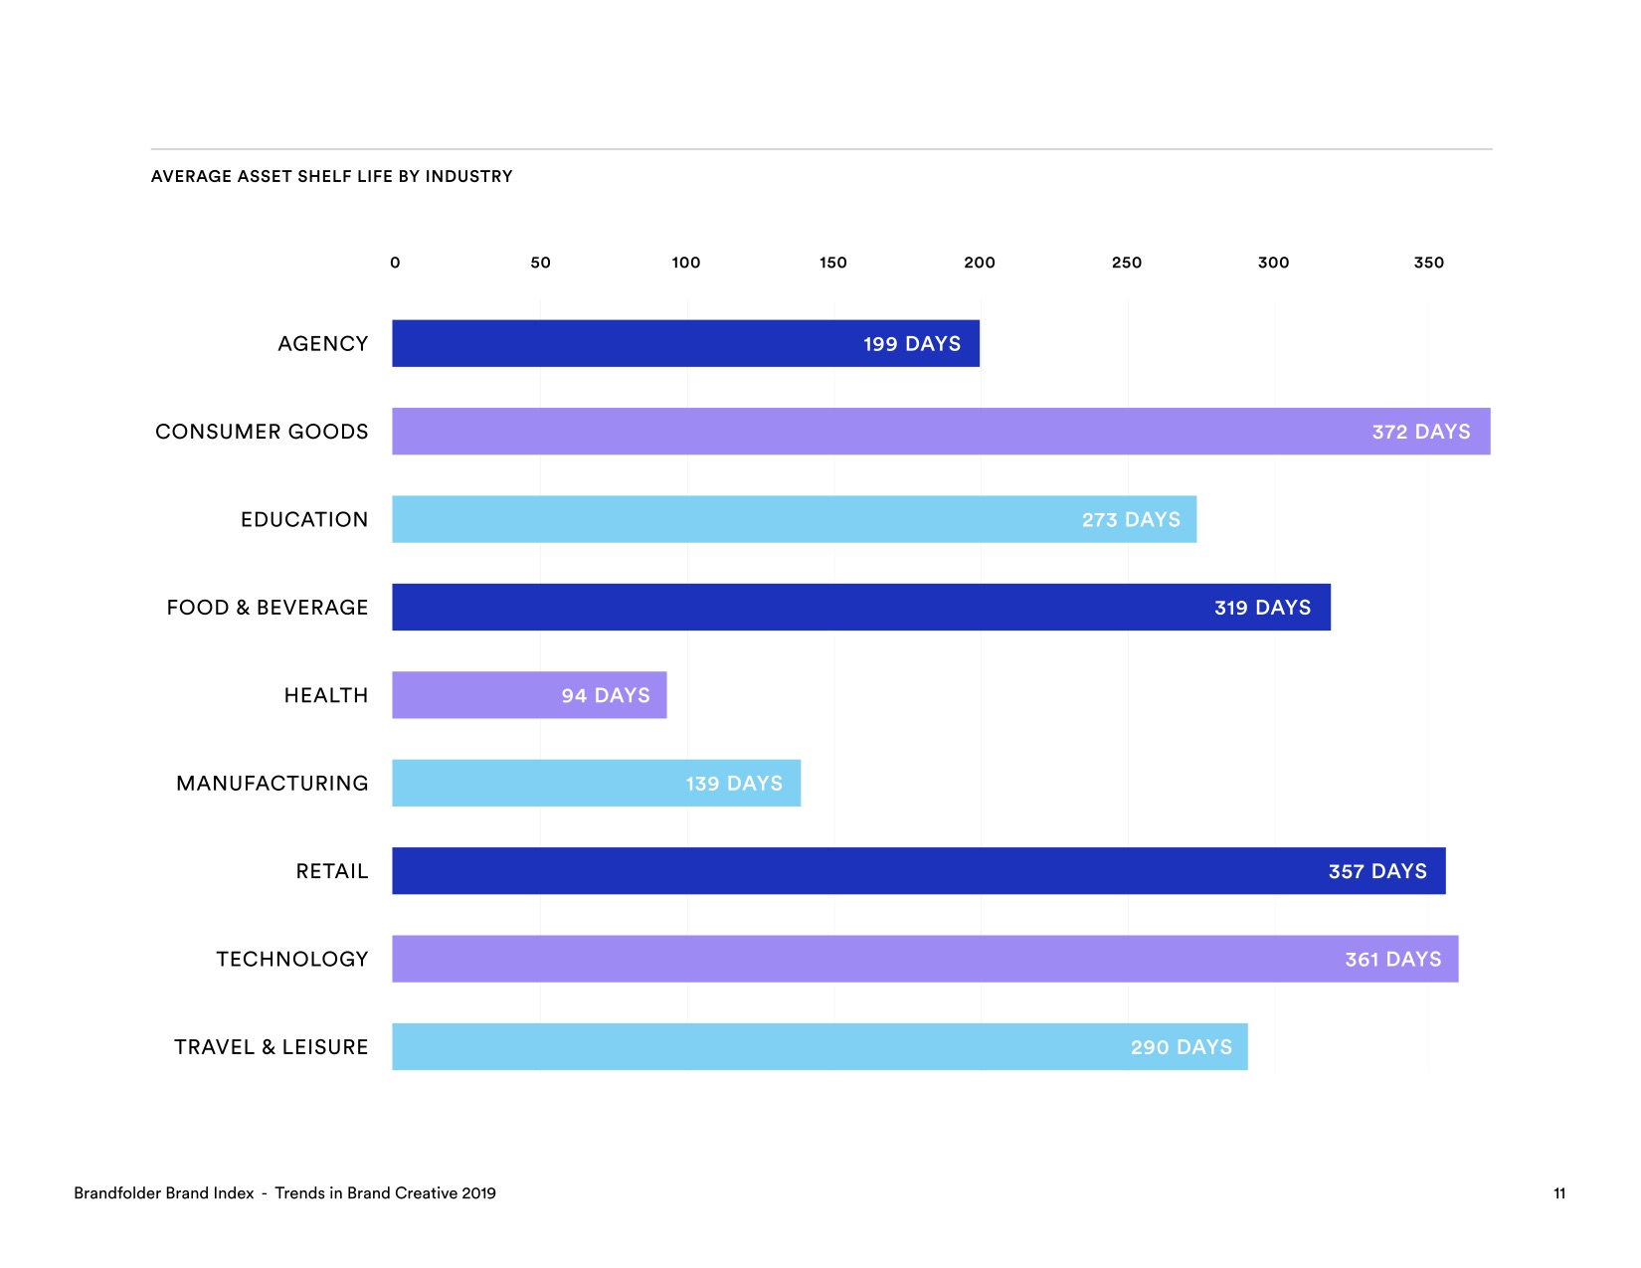This screenshot has height=1268, width=1641.
Task: Click the light blue Manufacturing bar
Action: 596,783
